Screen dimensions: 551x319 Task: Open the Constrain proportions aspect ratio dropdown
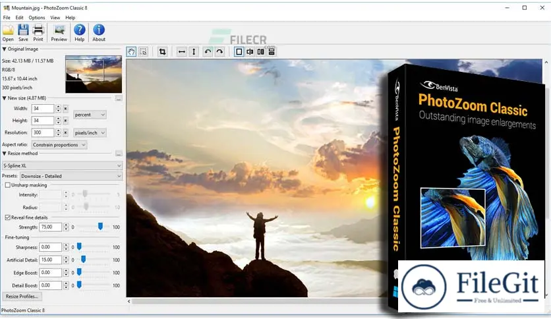point(59,145)
